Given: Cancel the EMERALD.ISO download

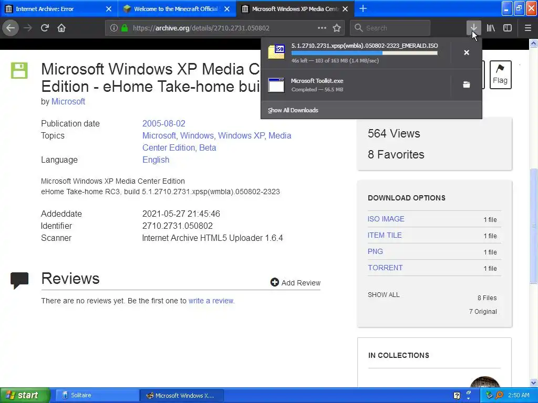Looking at the screenshot, I should [467, 52].
